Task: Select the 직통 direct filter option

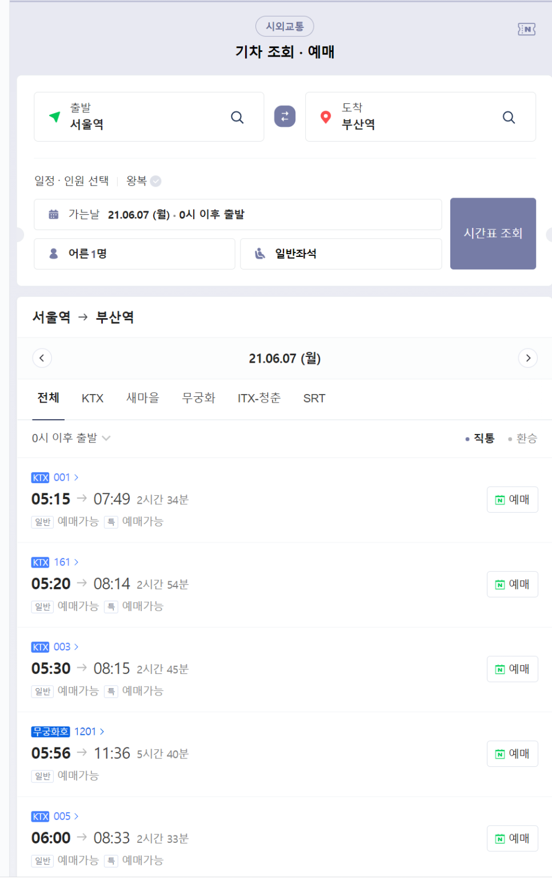Action: point(479,438)
